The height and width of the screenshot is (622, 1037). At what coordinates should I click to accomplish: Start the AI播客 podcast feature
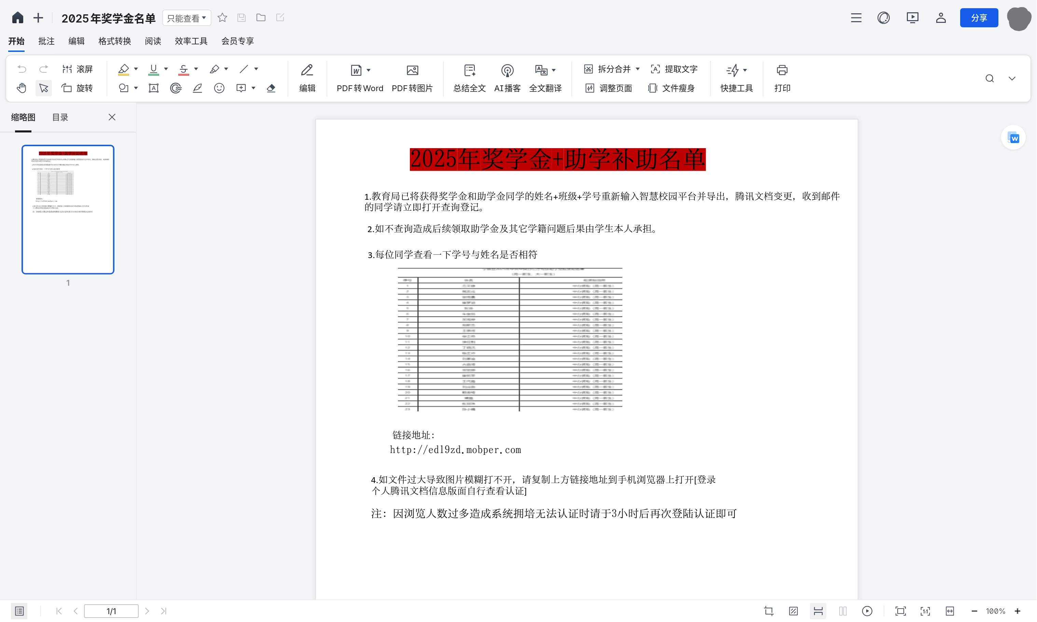point(507,78)
